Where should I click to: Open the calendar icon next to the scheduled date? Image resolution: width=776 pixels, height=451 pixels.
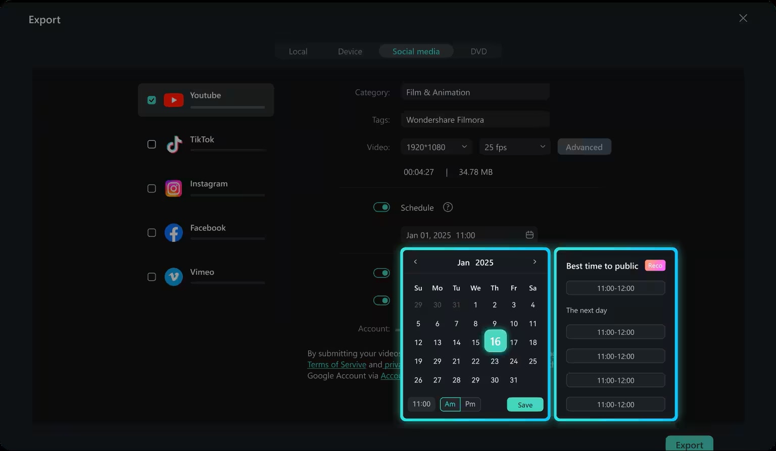[529, 234]
